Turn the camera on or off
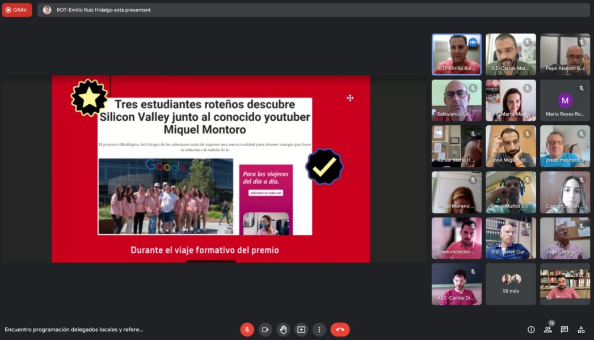The width and height of the screenshot is (594, 340). coord(265,329)
